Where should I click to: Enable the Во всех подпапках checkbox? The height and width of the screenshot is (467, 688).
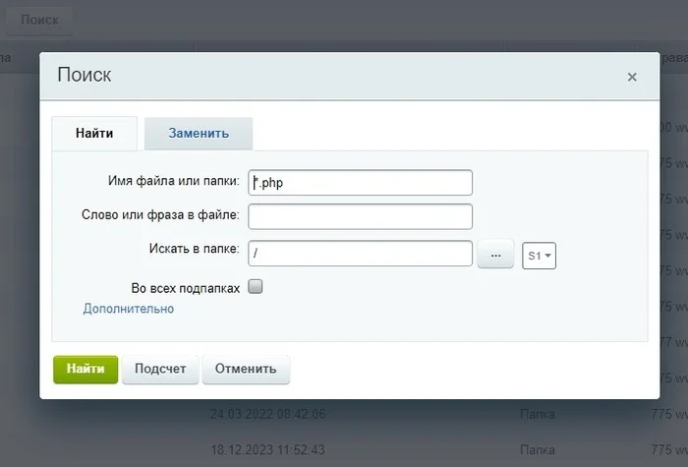coord(256,287)
